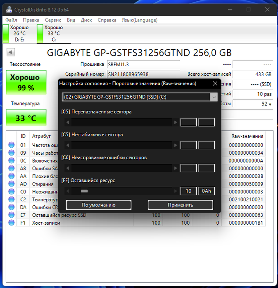
Task: Open the Язык(Language) menu
Action: point(140,20)
